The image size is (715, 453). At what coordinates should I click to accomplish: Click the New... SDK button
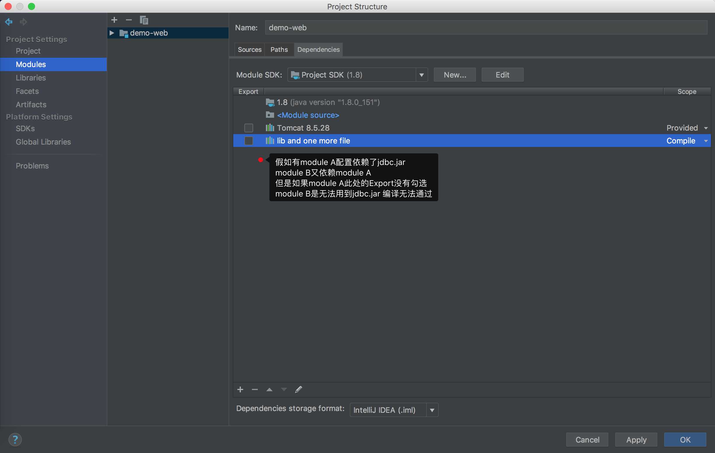coord(455,75)
